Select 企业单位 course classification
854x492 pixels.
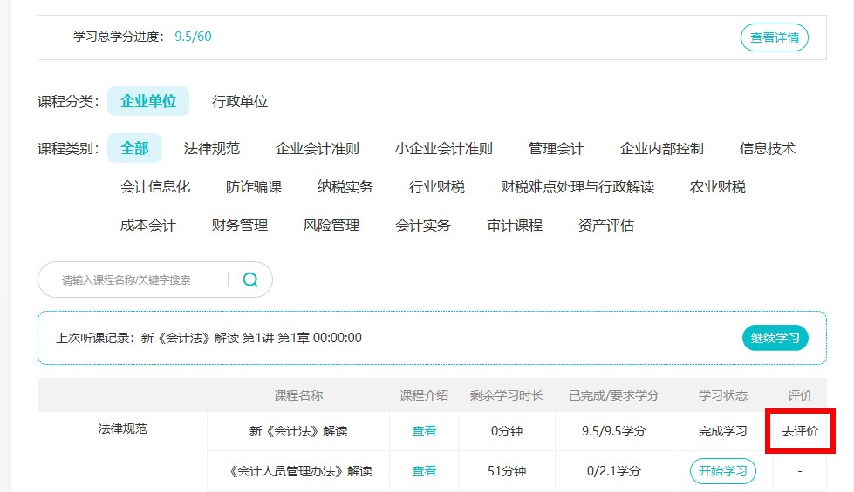(148, 101)
